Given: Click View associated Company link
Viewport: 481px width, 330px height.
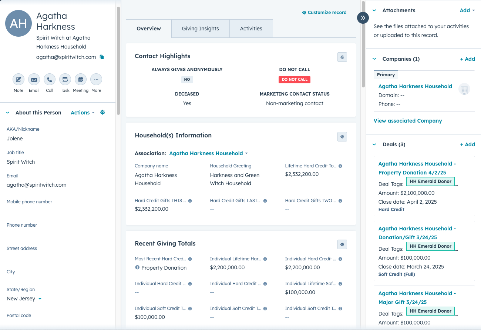Looking at the screenshot, I should click(x=408, y=121).
